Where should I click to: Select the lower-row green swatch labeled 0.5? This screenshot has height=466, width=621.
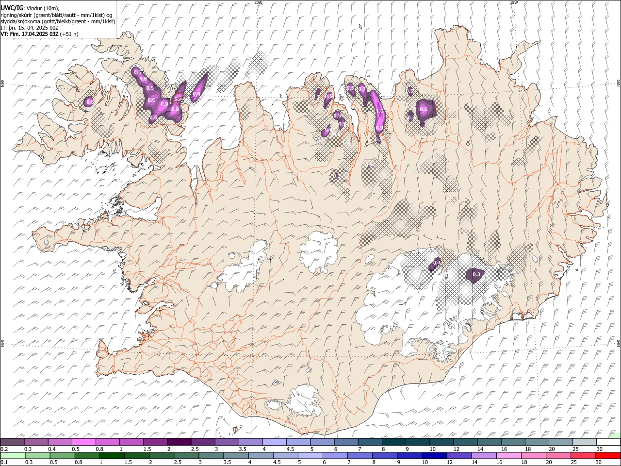pos(62,455)
